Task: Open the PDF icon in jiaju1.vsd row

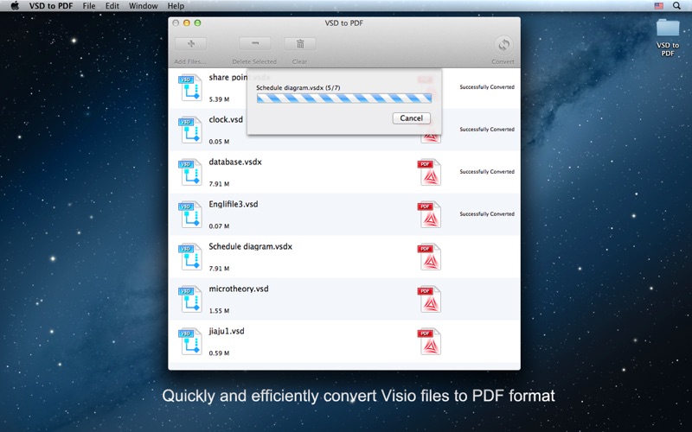Action: click(x=429, y=341)
